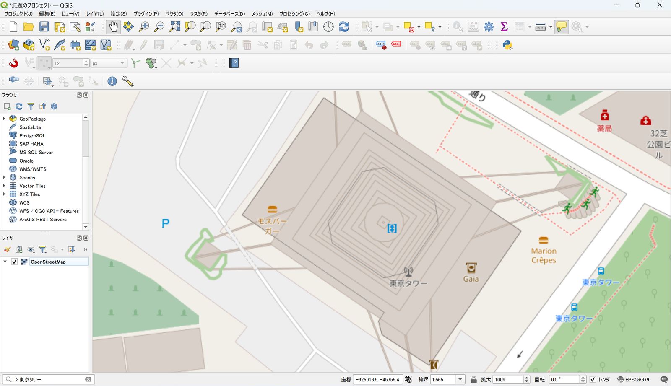Image resolution: width=671 pixels, height=386 pixels.
Task: Open the プロジェクト menu
Action: tap(18, 13)
